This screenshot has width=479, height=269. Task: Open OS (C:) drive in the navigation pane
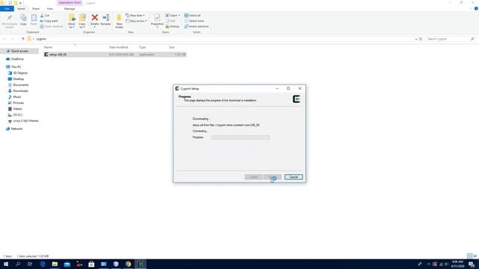click(18, 115)
